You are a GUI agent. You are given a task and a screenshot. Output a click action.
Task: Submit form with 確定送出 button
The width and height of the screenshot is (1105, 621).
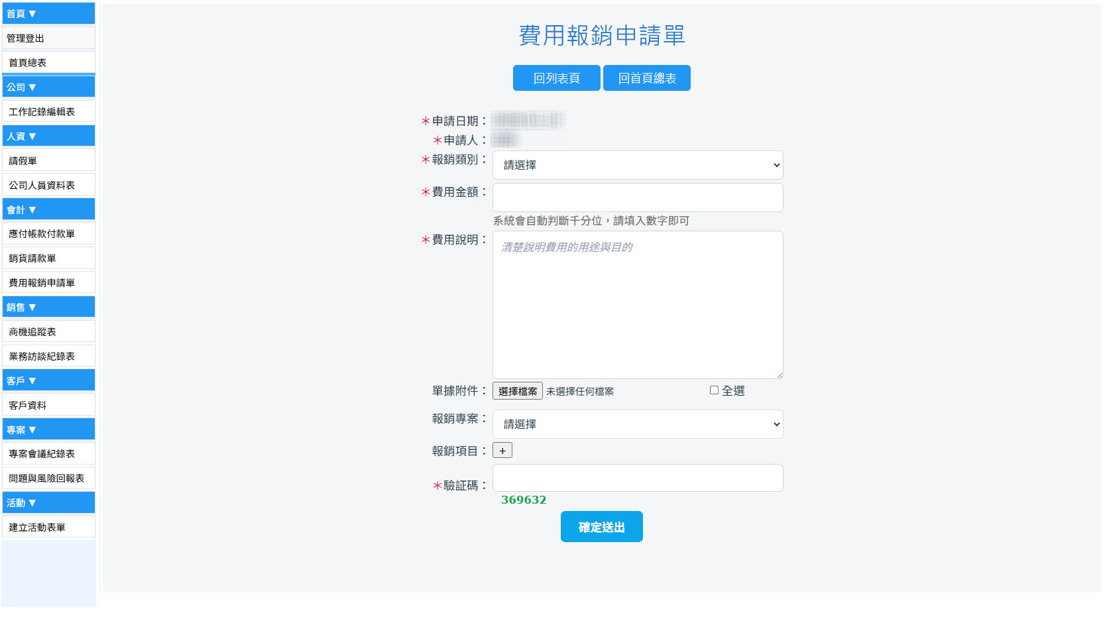[602, 527]
